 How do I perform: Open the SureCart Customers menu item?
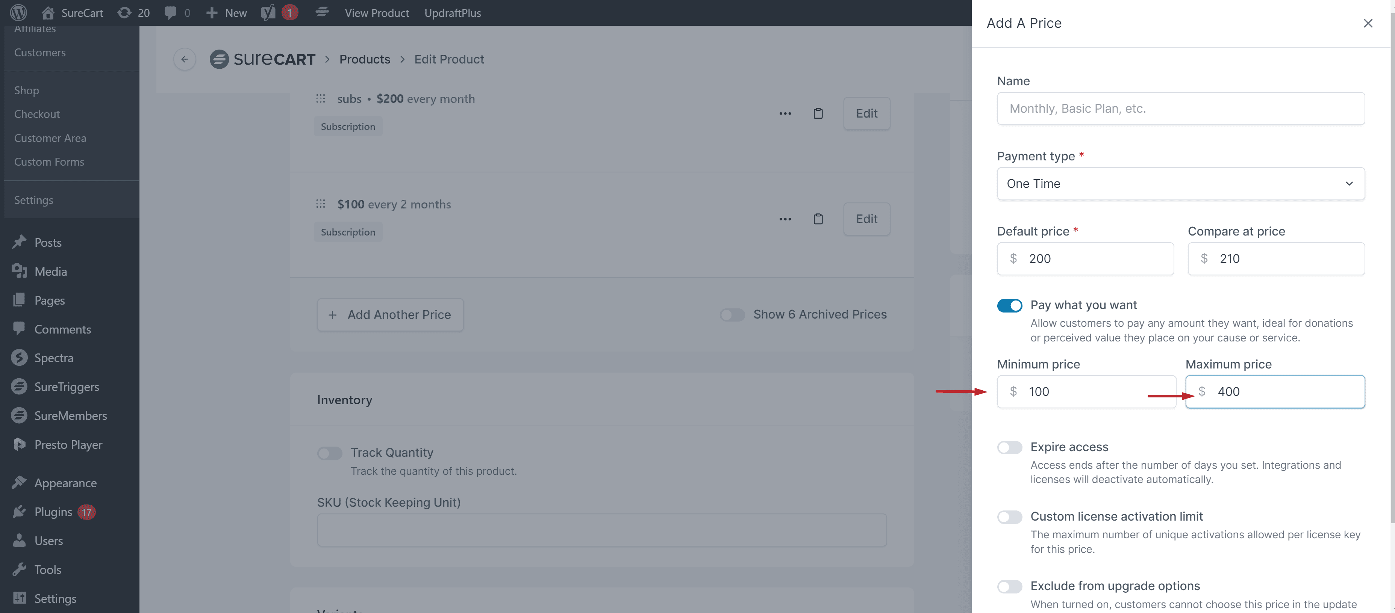pos(39,53)
